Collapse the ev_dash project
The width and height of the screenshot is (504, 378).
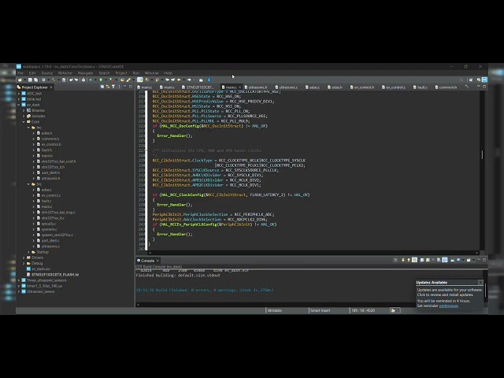coord(19,105)
